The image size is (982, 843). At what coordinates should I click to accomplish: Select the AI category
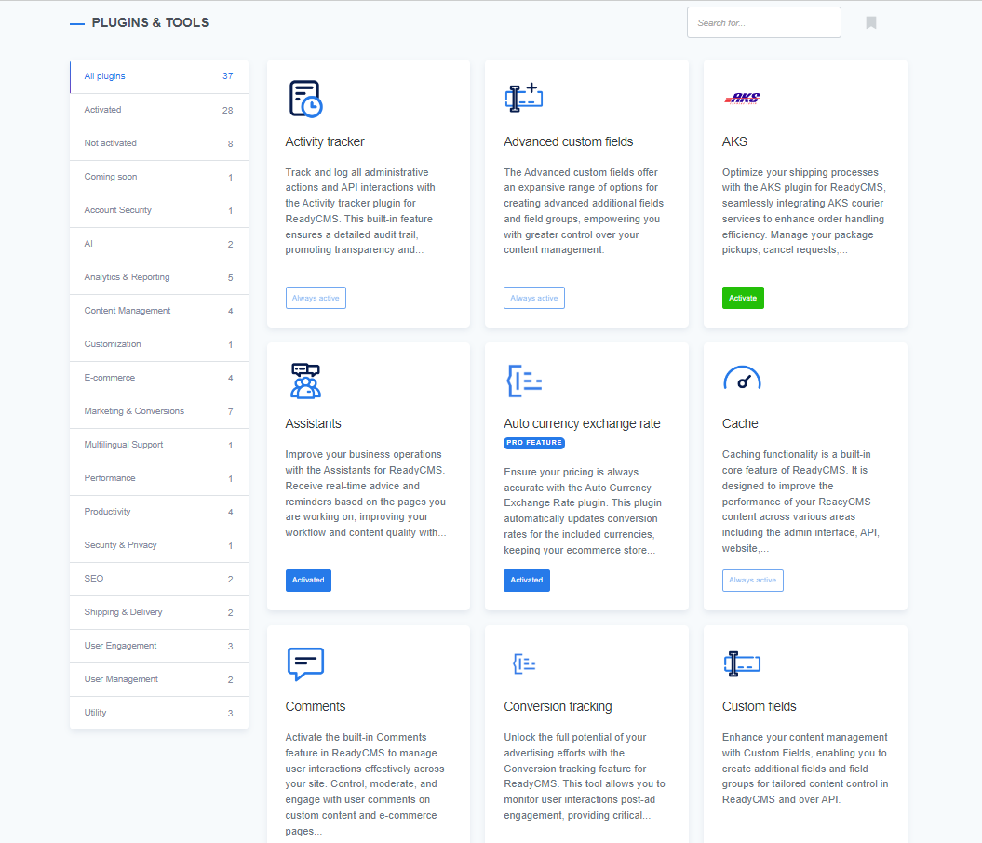pyautogui.click(x=159, y=244)
